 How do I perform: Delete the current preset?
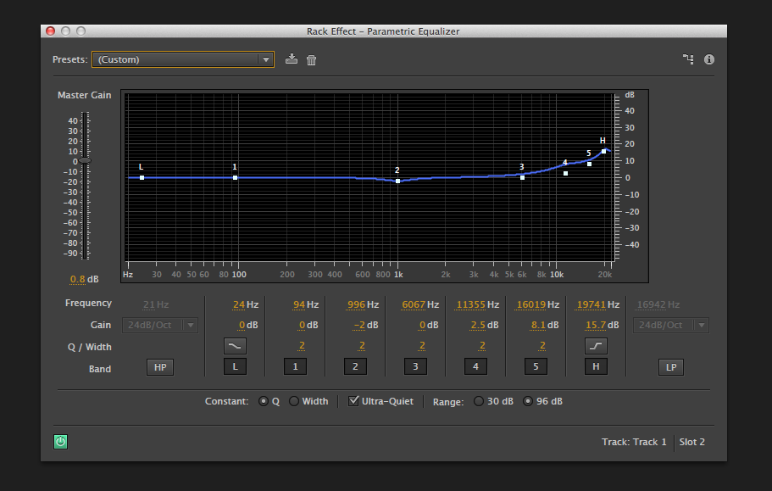click(311, 59)
